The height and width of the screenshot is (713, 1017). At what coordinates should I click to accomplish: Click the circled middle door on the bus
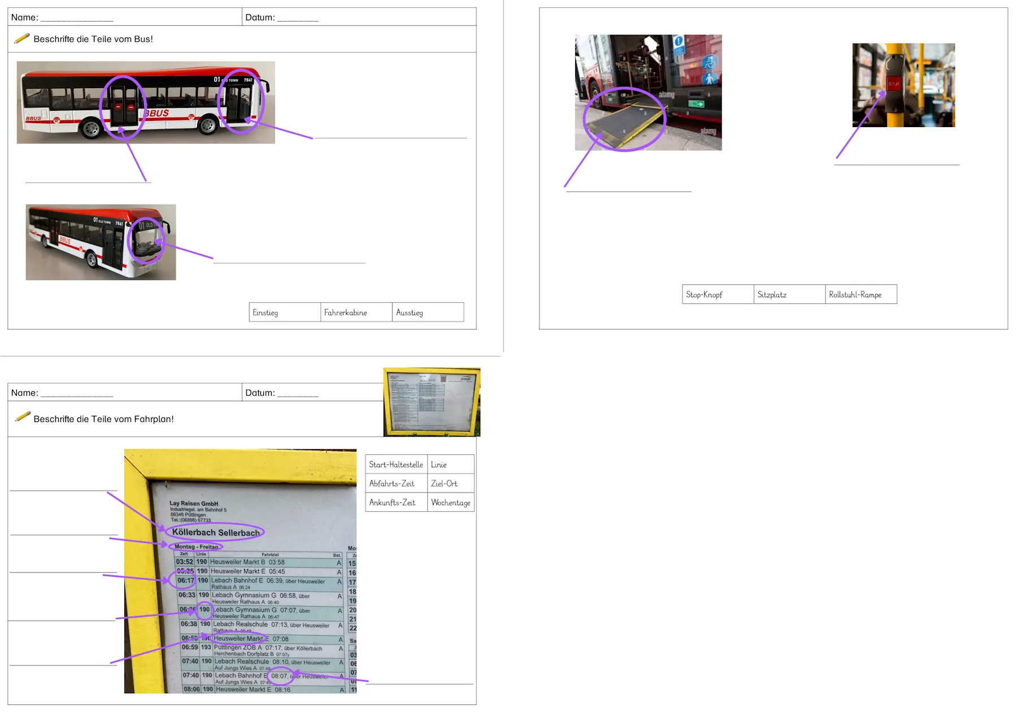123,107
